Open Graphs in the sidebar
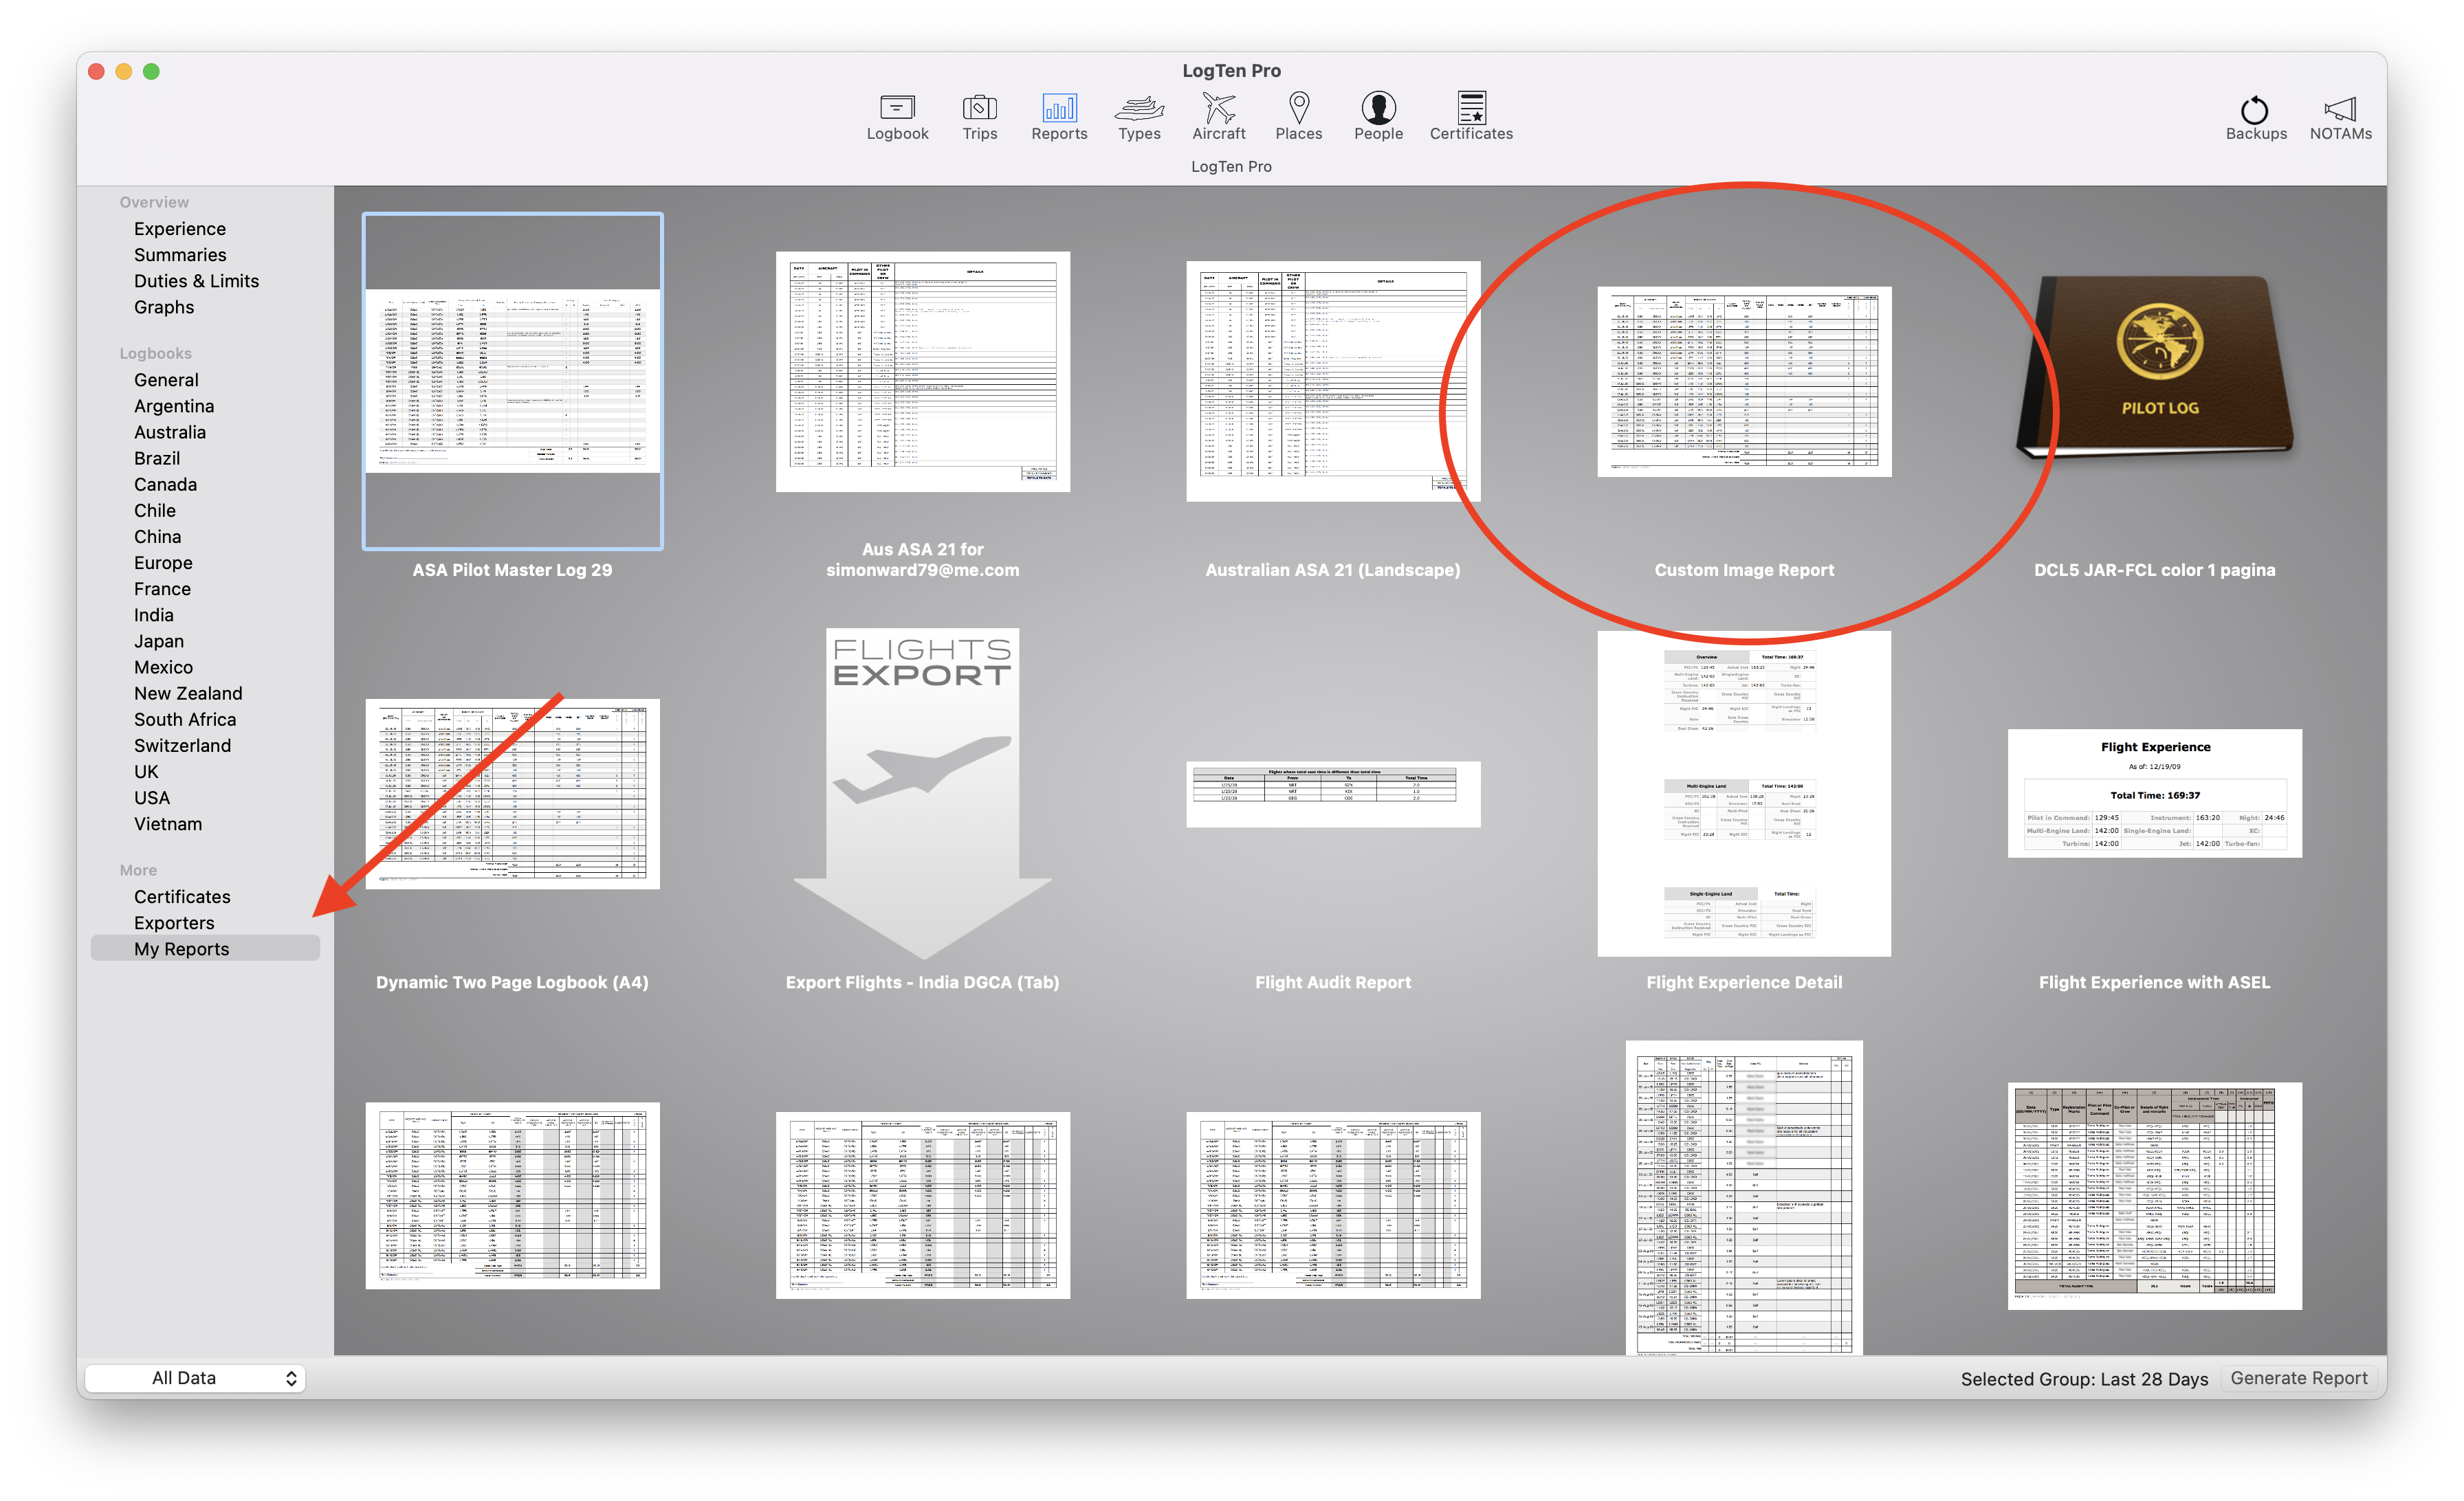The image size is (2464, 1501). (164, 307)
